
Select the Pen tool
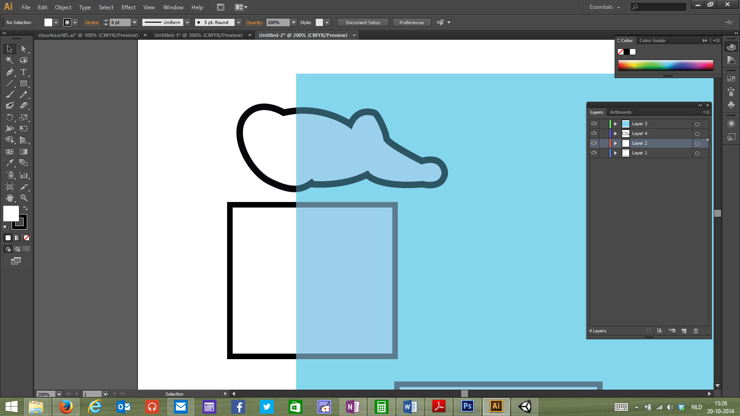(x=9, y=73)
